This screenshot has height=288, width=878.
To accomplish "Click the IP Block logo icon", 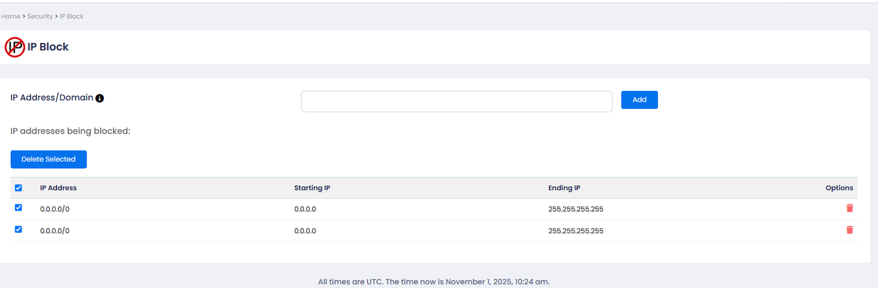I will tap(15, 47).
